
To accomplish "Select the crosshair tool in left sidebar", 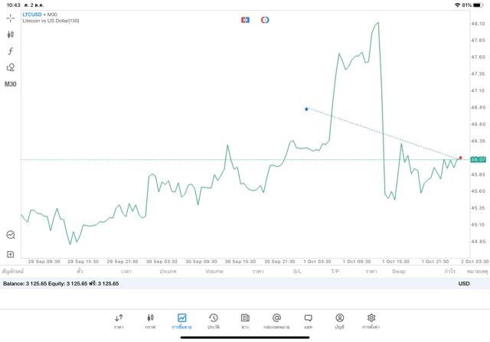I will pyautogui.click(x=11, y=18).
